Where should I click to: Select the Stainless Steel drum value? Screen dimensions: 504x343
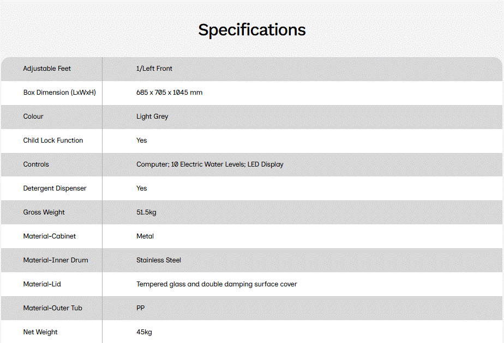tap(159, 260)
